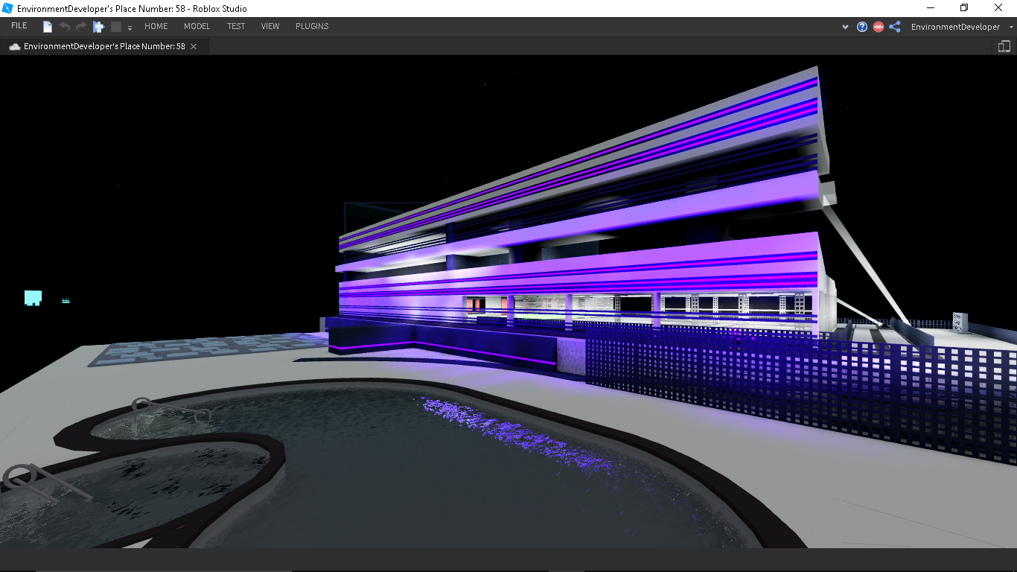Screen dimensions: 1017x572
Task: Open the FILE menu
Action: click(x=19, y=26)
